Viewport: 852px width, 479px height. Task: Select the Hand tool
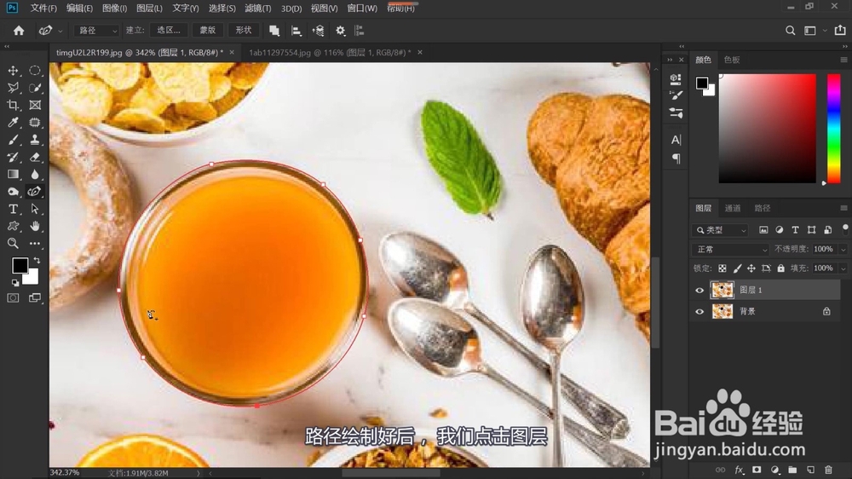pos(35,226)
